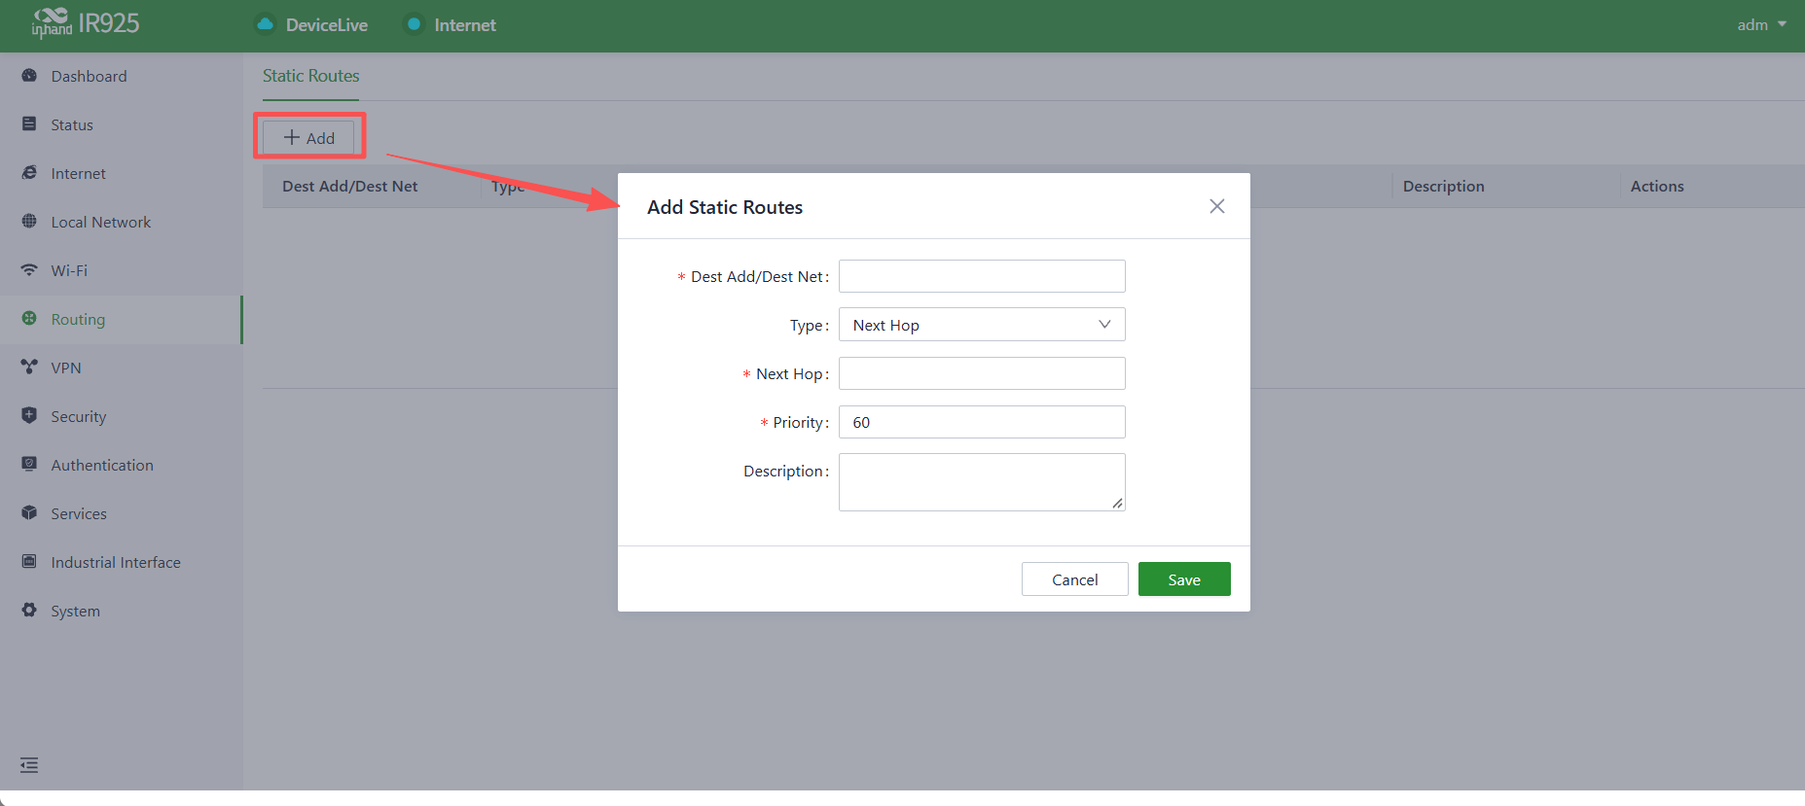
Task: Collapse the sidebar with the bottom menu icon
Action: (x=29, y=765)
